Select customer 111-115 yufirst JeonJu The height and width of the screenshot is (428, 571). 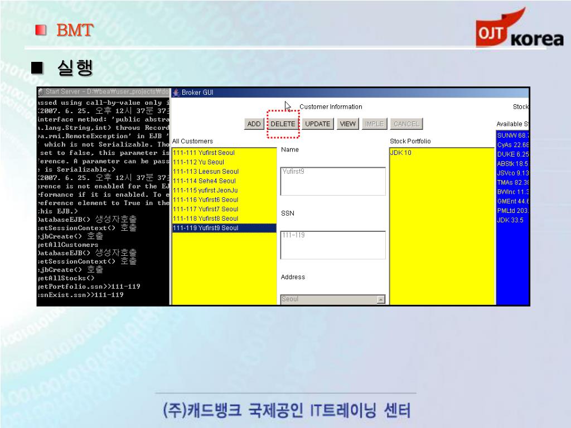point(224,191)
